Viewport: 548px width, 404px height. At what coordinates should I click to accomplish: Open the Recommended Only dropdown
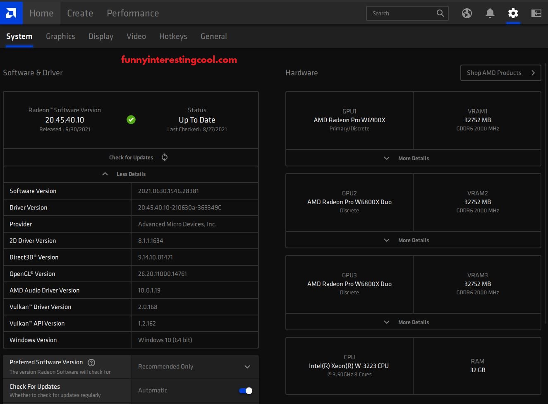coord(195,367)
